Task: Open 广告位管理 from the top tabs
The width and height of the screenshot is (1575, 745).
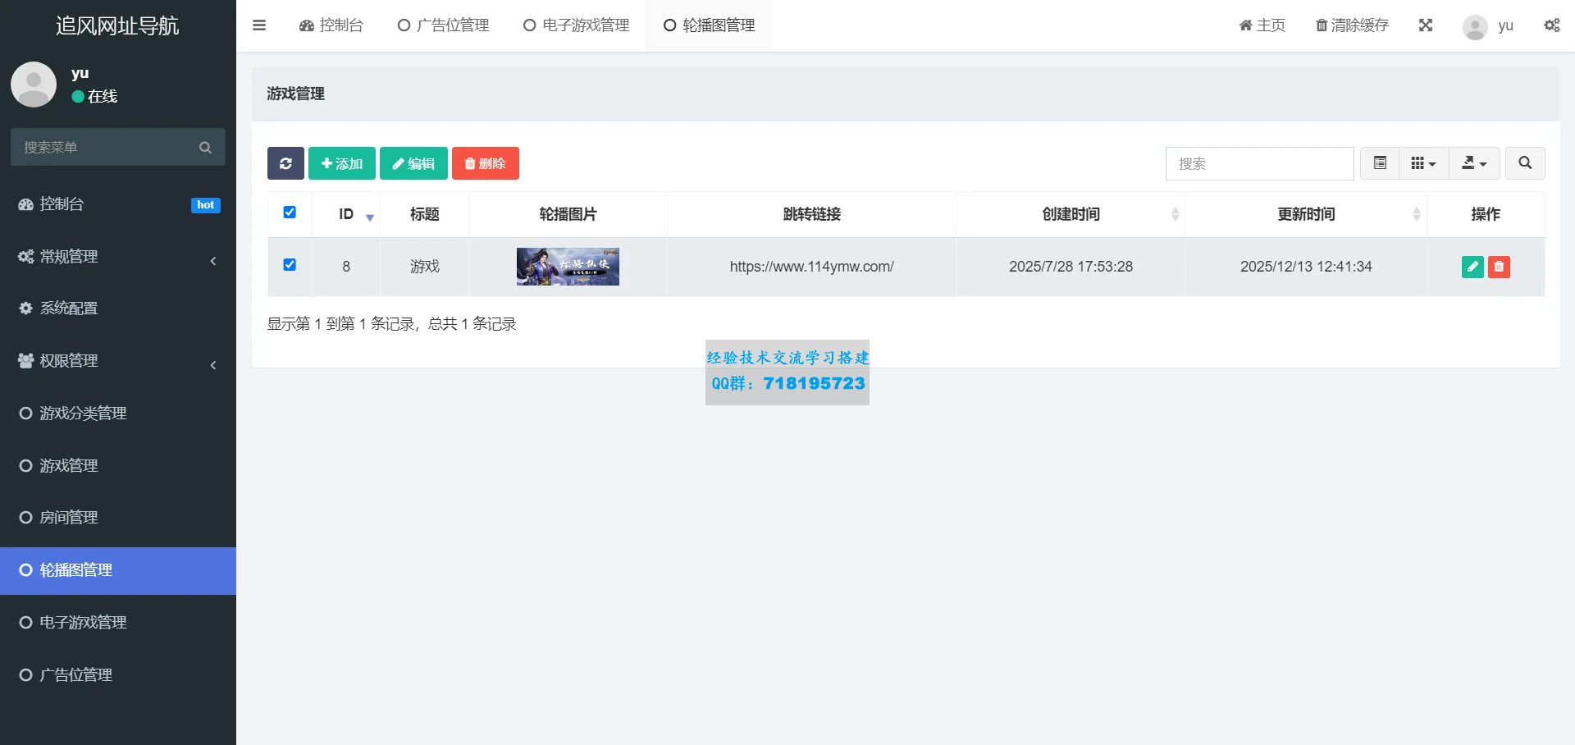Action: coord(443,25)
